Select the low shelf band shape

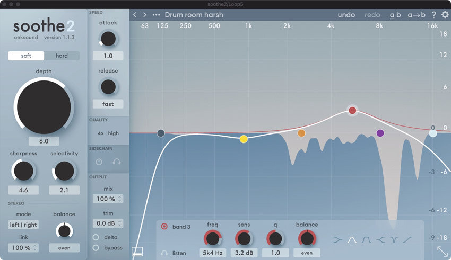[337, 239]
